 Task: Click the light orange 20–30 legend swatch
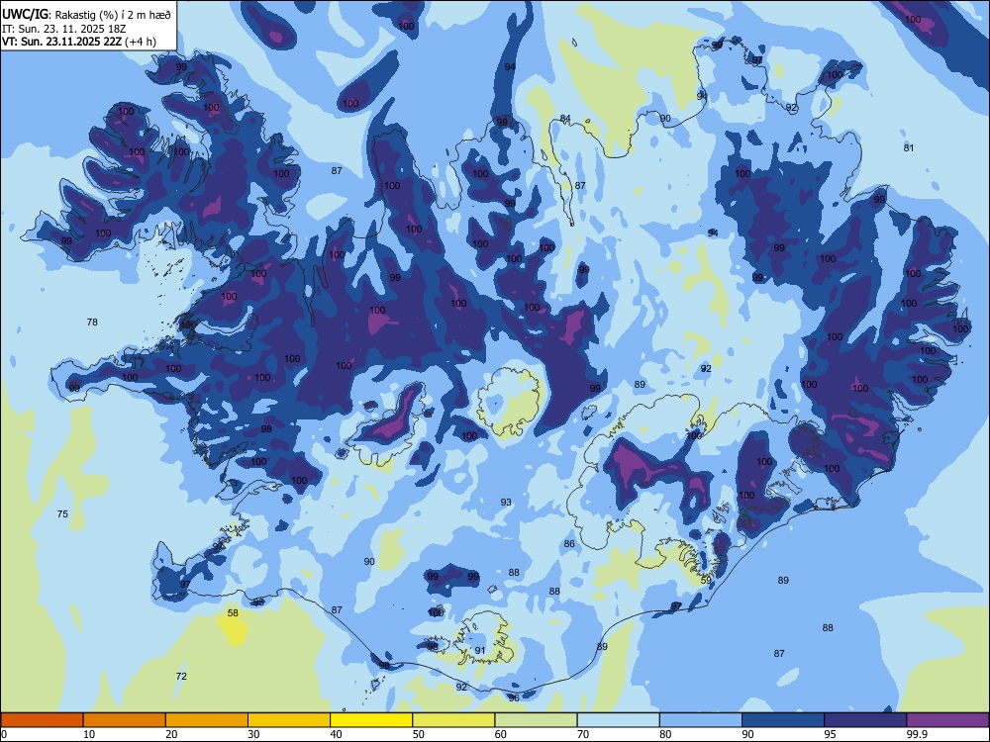pos(207,720)
